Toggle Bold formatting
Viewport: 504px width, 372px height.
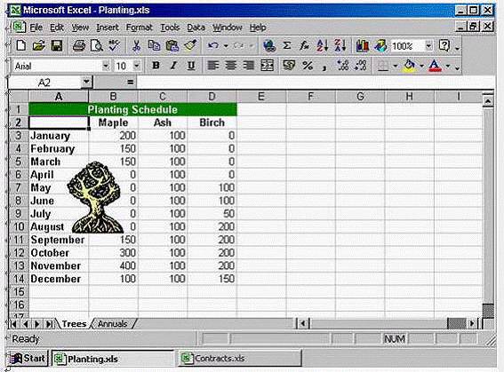pyautogui.click(x=156, y=66)
